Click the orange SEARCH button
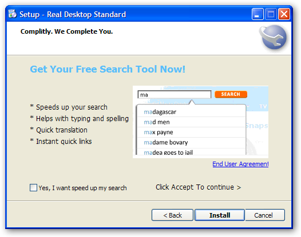This screenshot has height=237, width=301. [231, 94]
